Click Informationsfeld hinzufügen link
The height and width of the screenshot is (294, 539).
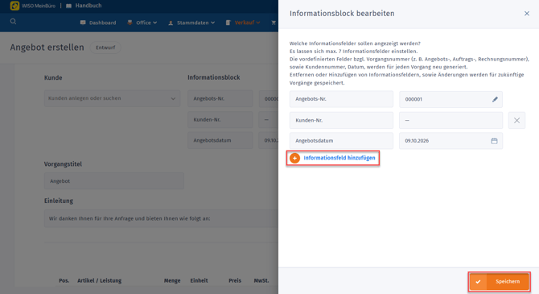[x=339, y=158]
